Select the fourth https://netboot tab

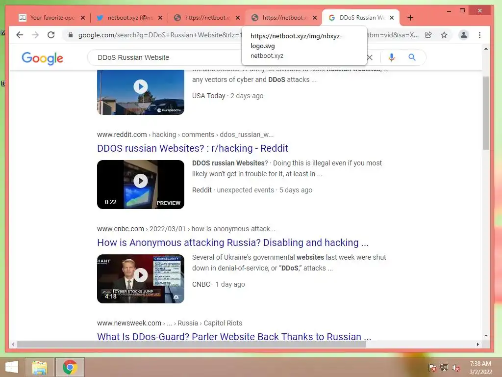pyautogui.click(x=283, y=18)
